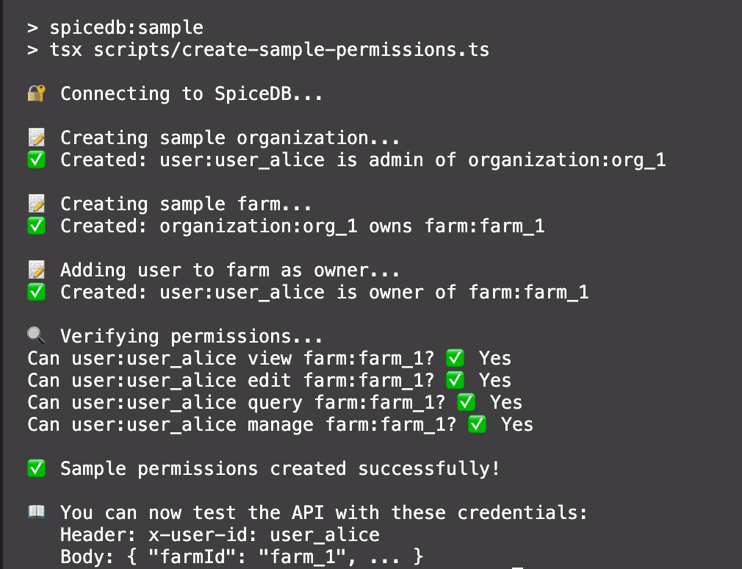Click the terminal cursor at the bottom
Image resolution: width=742 pixels, height=569 pixels.
517,567
